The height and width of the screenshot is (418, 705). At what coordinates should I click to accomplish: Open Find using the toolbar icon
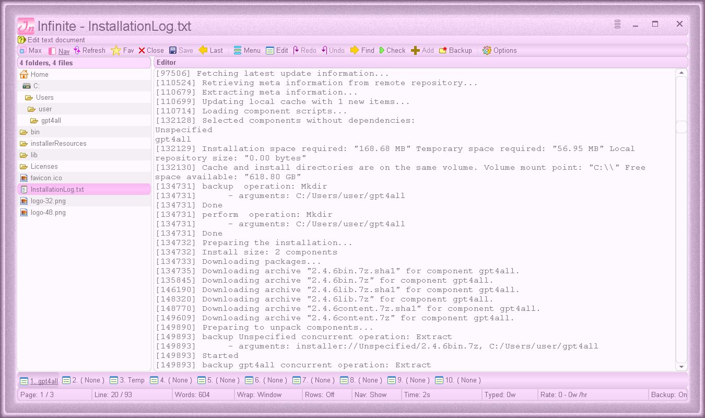[354, 50]
